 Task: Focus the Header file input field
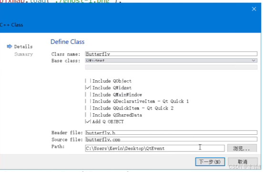point(171,133)
